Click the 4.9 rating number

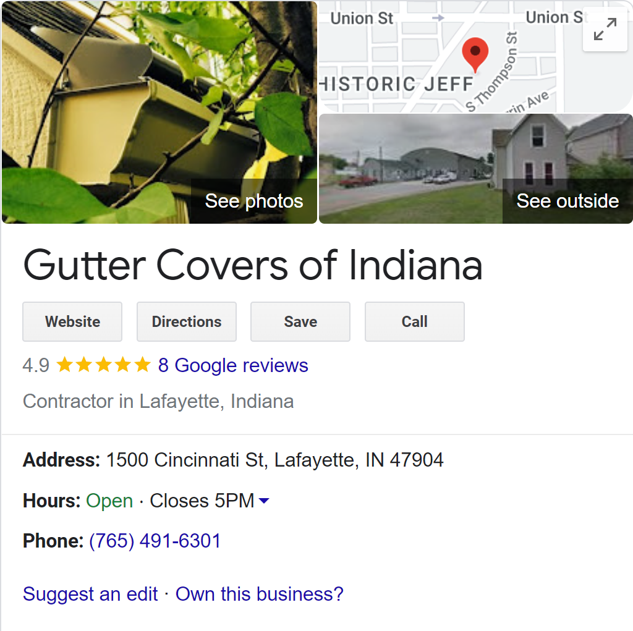(x=36, y=365)
